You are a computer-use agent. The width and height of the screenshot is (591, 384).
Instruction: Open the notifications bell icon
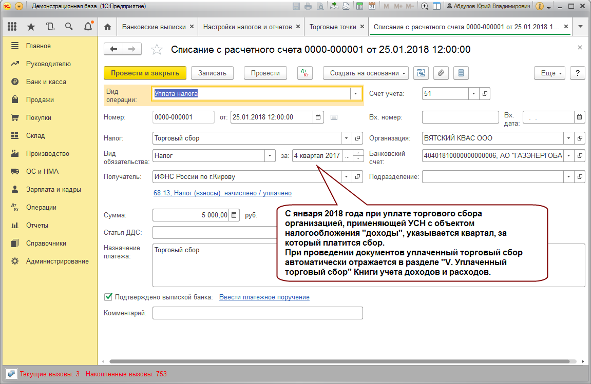pyautogui.click(x=88, y=26)
